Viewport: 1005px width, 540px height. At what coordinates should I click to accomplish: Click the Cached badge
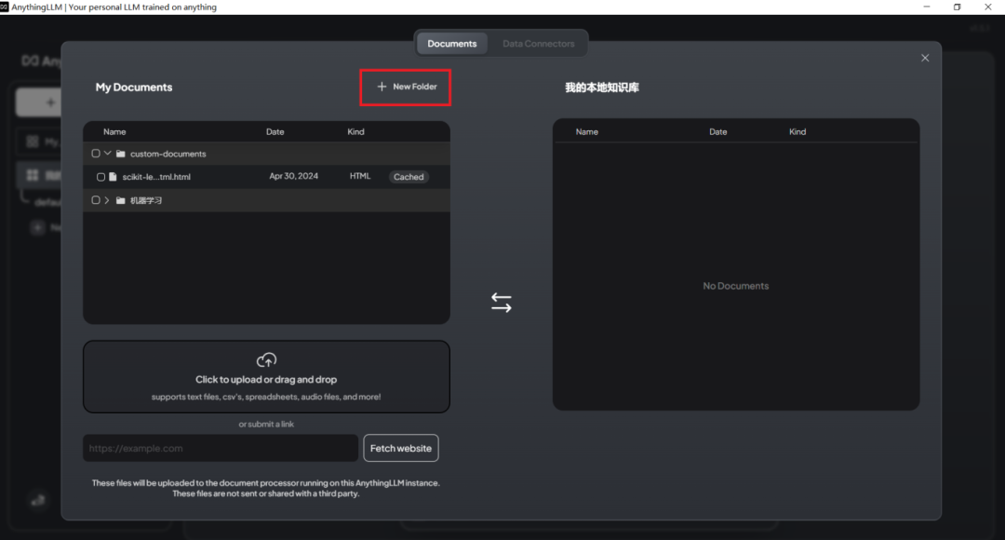click(x=409, y=177)
